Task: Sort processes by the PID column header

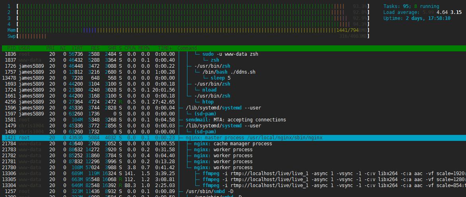Action: [x=11, y=48]
